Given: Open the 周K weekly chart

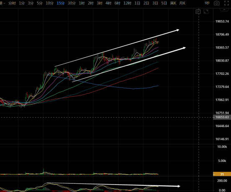Looking at the screenshot, I should pyautogui.click(x=173, y=3).
